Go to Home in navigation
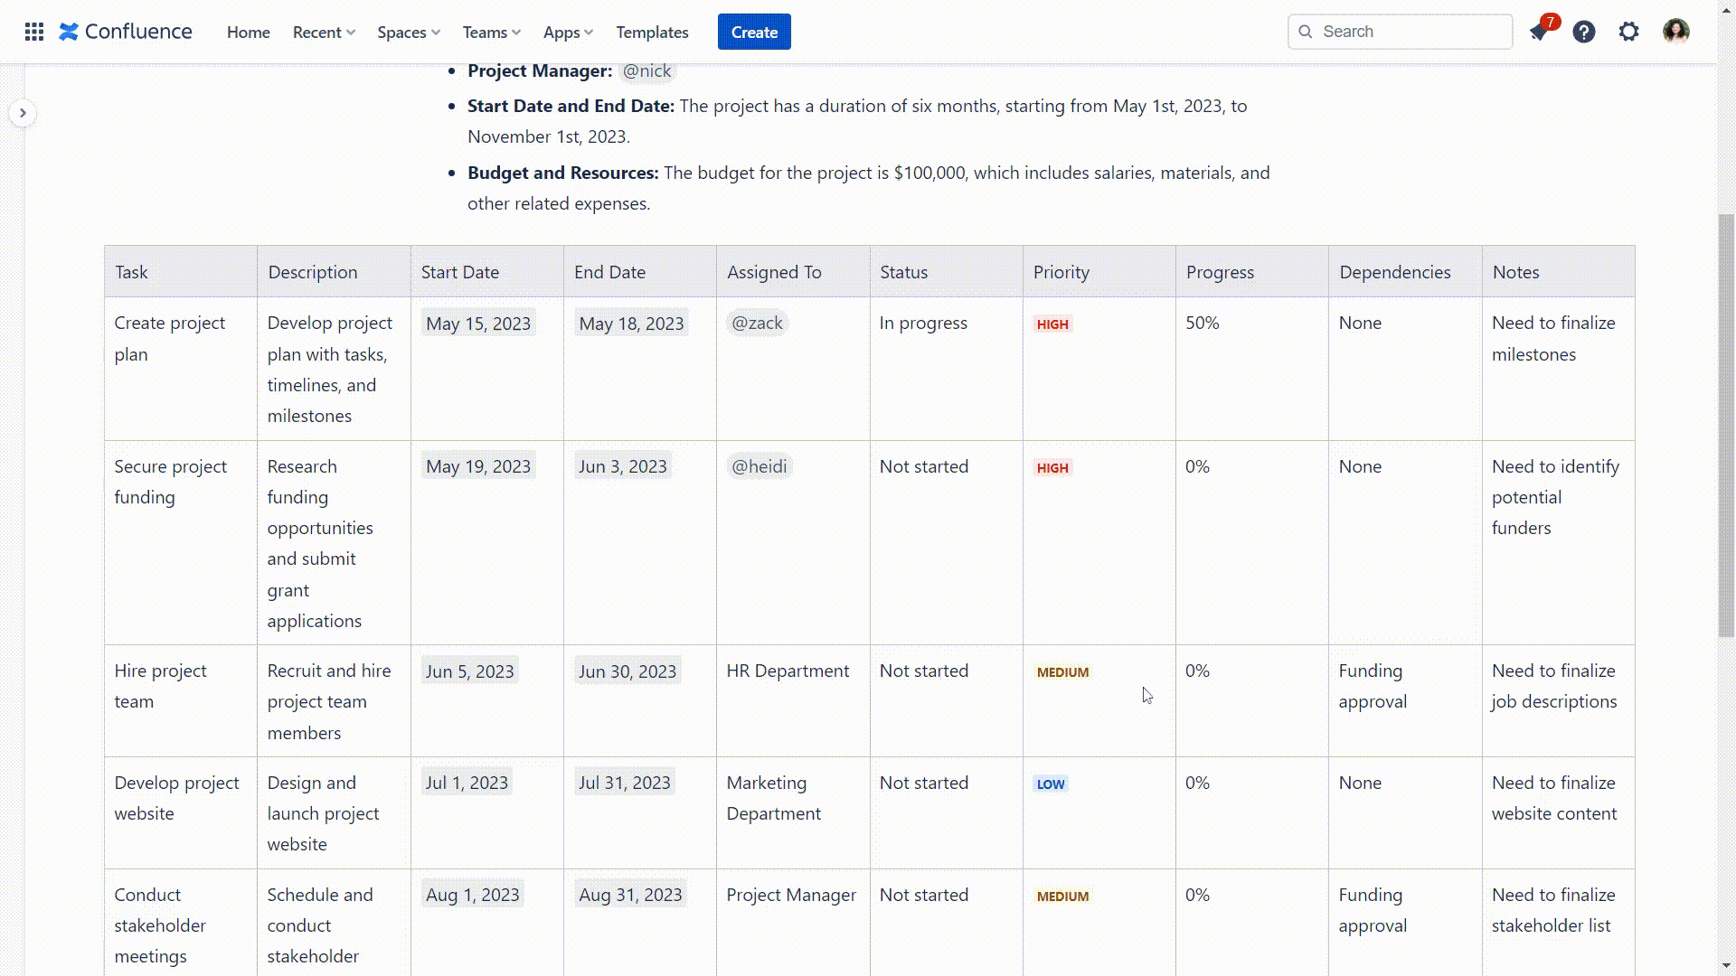 [x=249, y=32]
